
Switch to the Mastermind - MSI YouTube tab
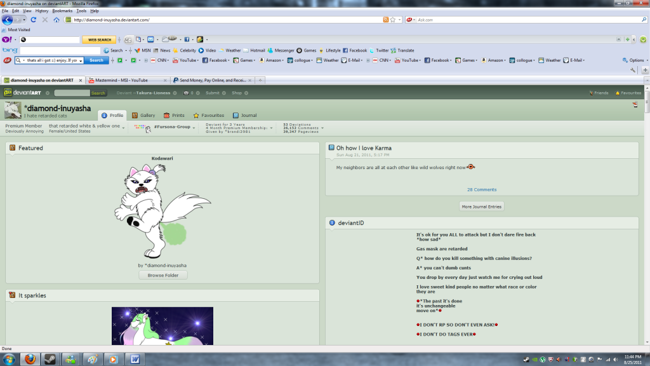(x=127, y=81)
